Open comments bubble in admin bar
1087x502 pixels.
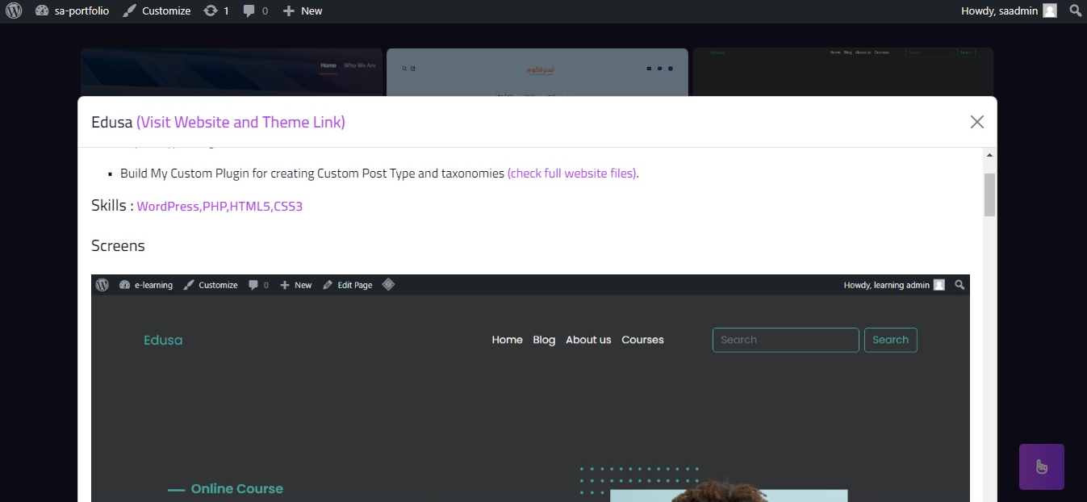click(x=255, y=10)
